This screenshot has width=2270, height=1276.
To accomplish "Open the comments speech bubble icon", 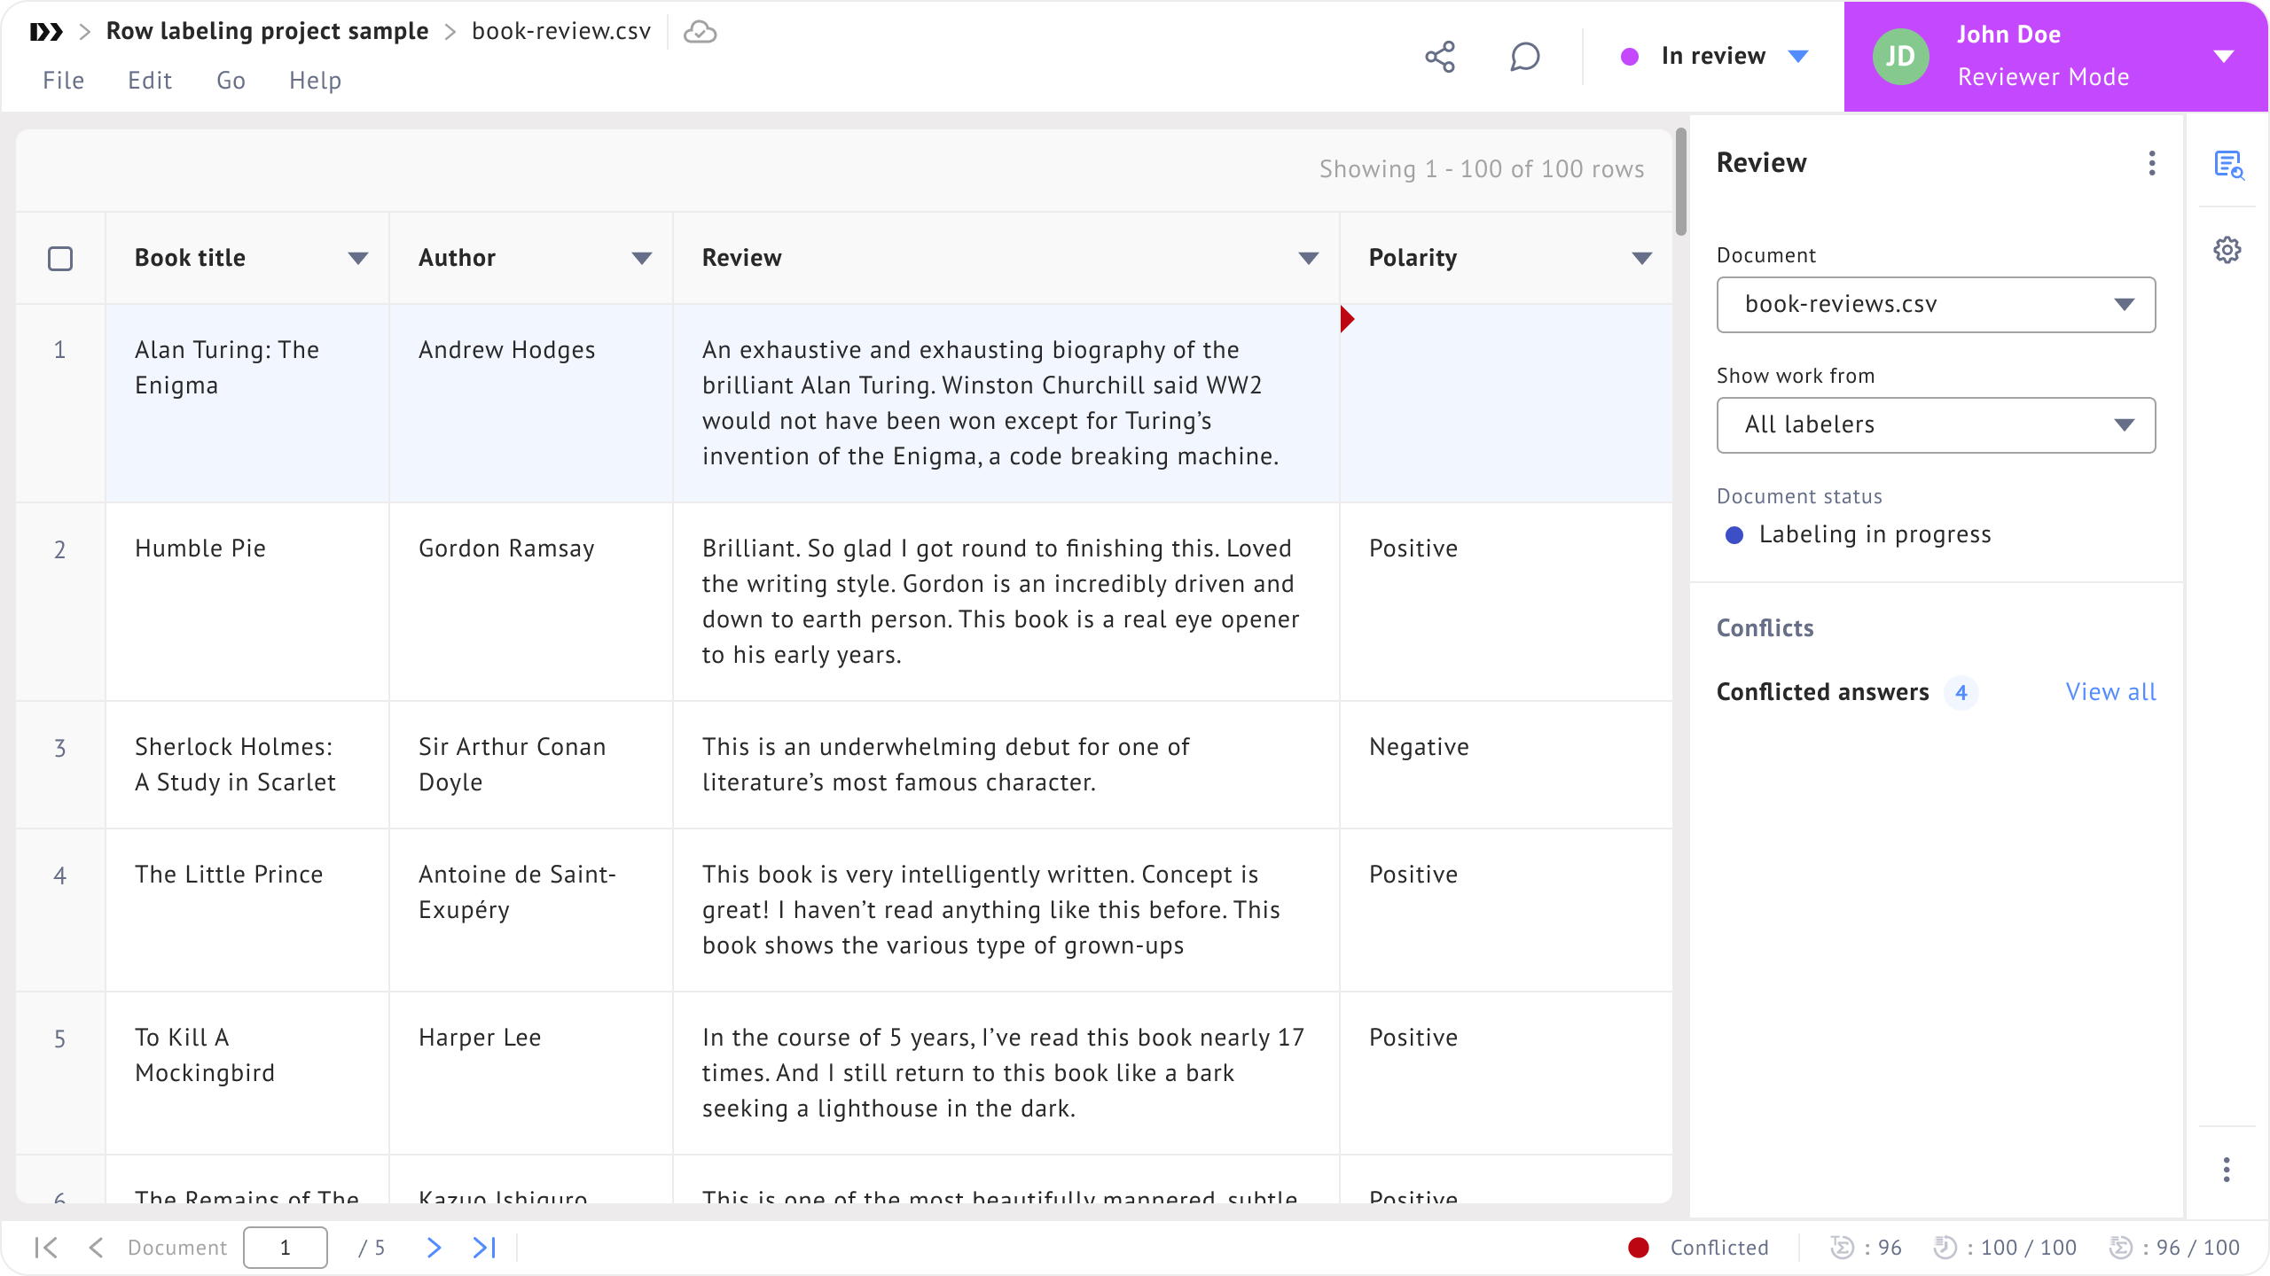I will (x=1524, y=57).
